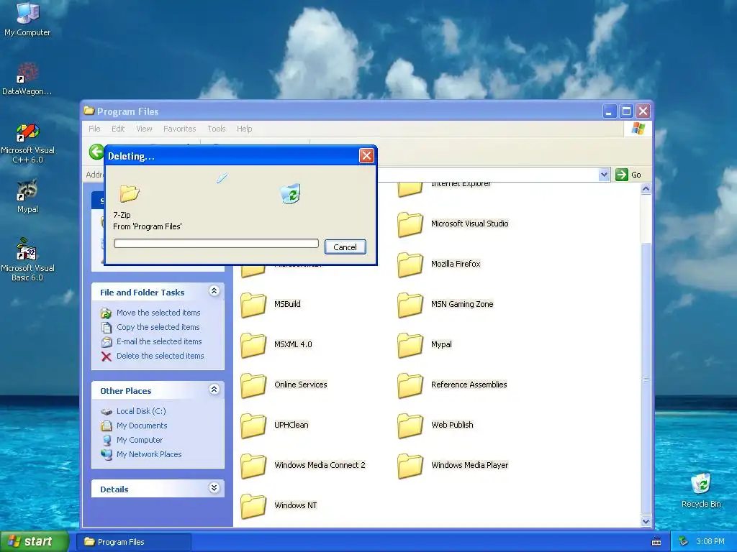Launch the Mypal raccoon desktop shortcut
Image resolution: width=737 pixels, height=552 pixels.
[27, 195]
